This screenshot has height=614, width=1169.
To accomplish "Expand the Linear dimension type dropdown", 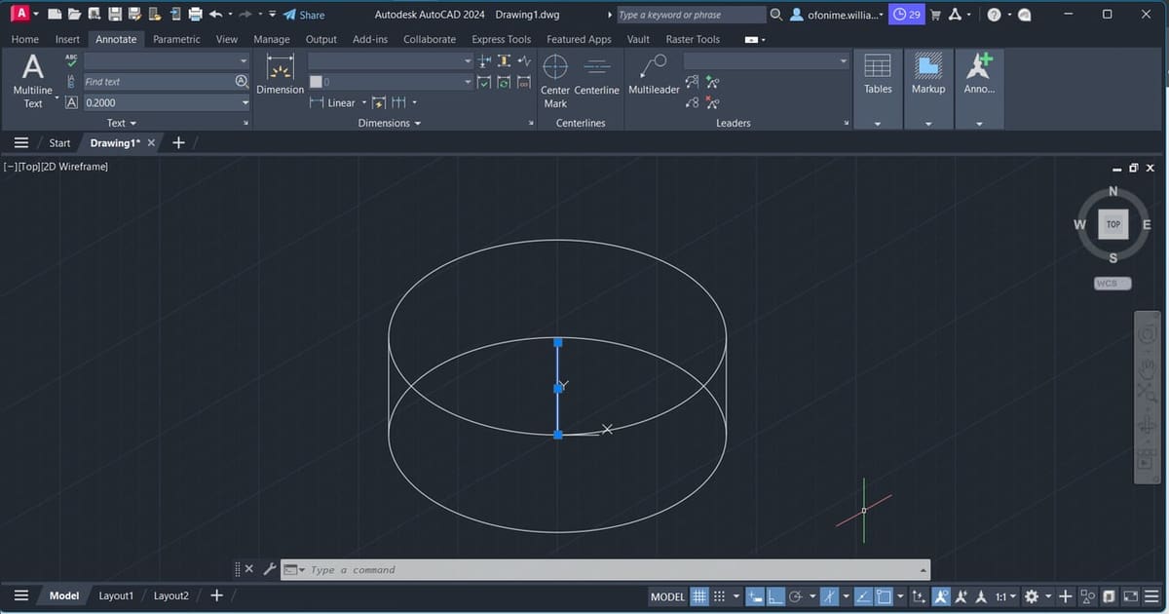I will pos(364,103).
